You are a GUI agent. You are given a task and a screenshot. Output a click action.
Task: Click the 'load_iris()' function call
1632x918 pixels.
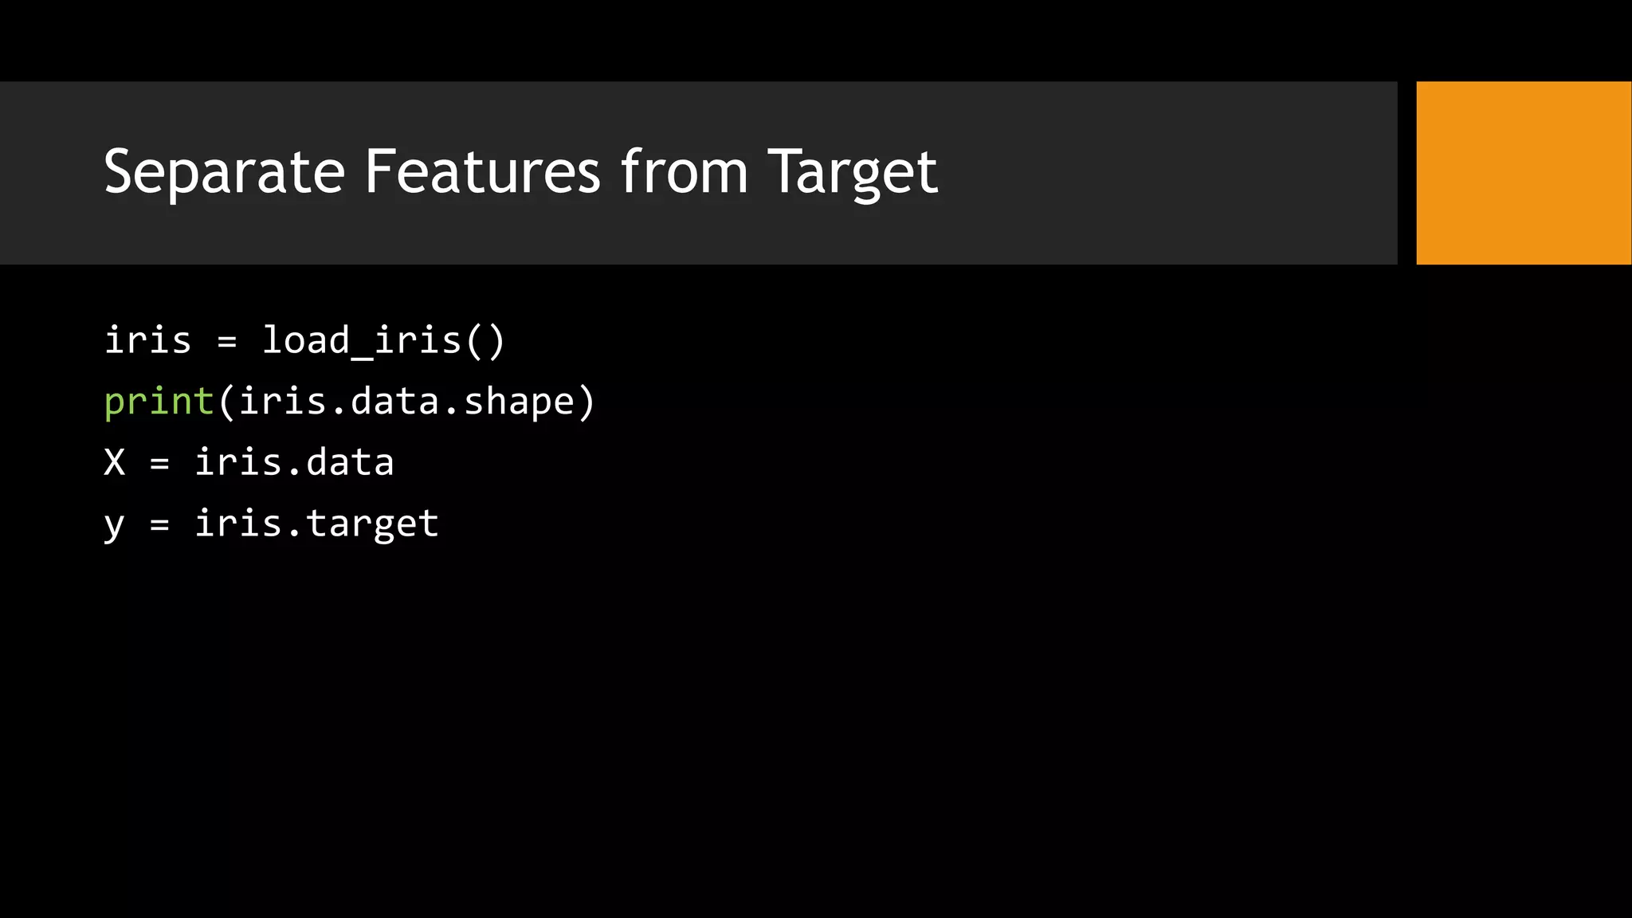pos(383,341)
